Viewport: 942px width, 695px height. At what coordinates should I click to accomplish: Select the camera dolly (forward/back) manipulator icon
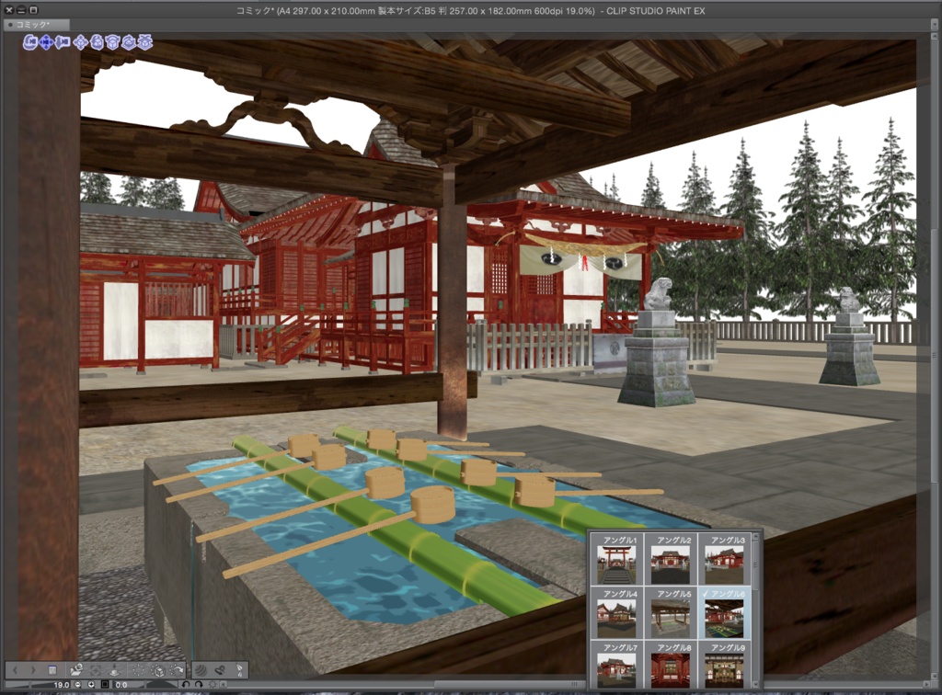62,42
